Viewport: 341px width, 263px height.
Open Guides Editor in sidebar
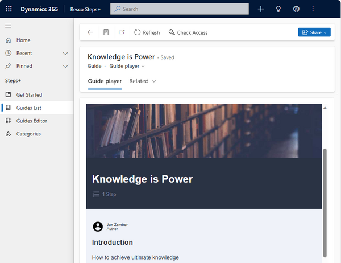click(31, 121)
